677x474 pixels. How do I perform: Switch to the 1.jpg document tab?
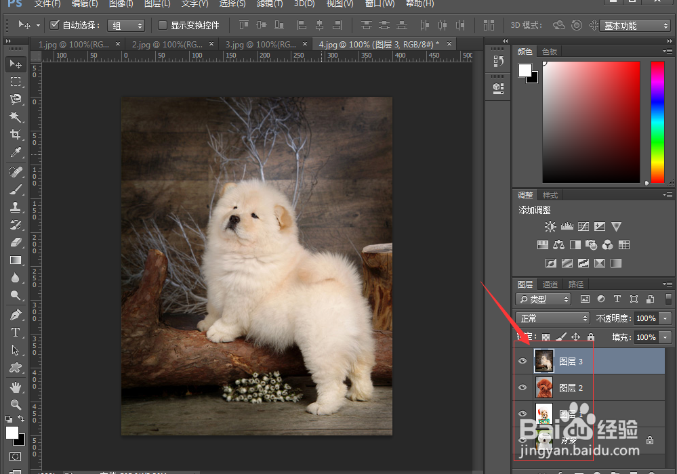tap(73, 44)
